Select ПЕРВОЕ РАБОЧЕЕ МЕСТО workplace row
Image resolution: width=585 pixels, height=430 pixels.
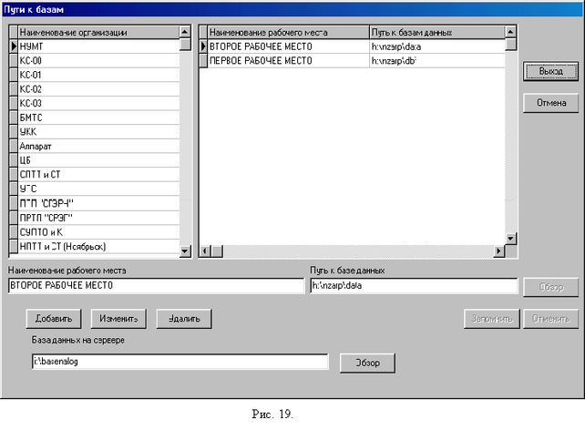pos(288,60)
